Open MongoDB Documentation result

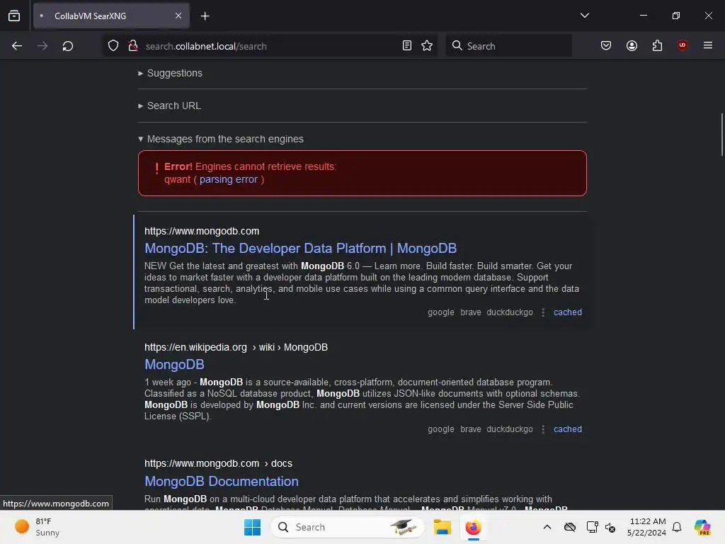[222, 482]
